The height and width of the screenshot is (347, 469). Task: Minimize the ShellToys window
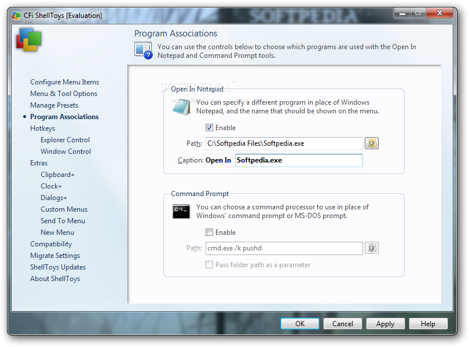[402, 13]
